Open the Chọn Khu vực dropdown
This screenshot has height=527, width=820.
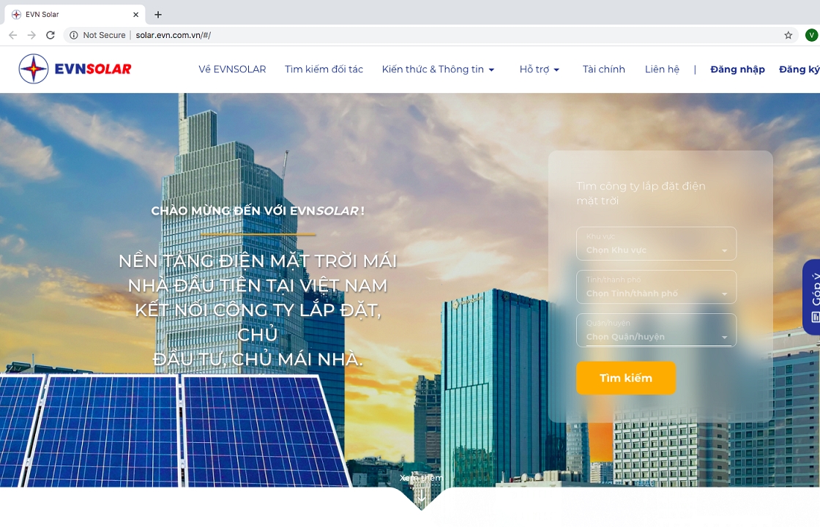click(656, 244)
